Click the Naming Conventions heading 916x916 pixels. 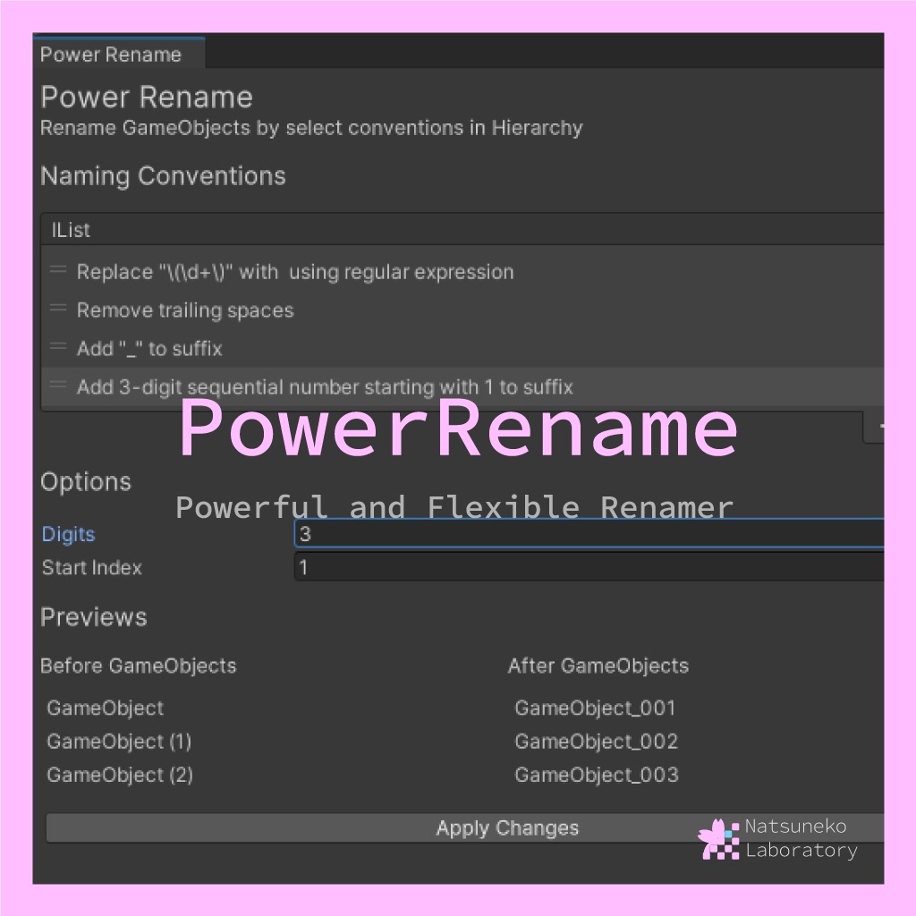[x=163, y=176]
